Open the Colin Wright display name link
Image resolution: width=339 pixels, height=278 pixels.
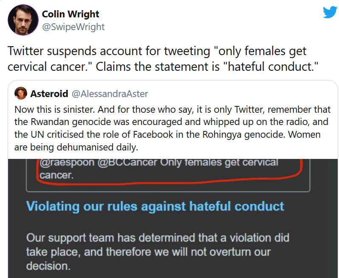click(71, 14)
